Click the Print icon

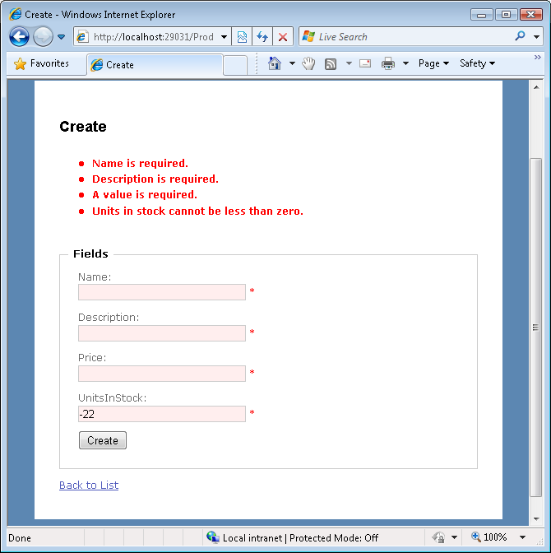point(388,63)
